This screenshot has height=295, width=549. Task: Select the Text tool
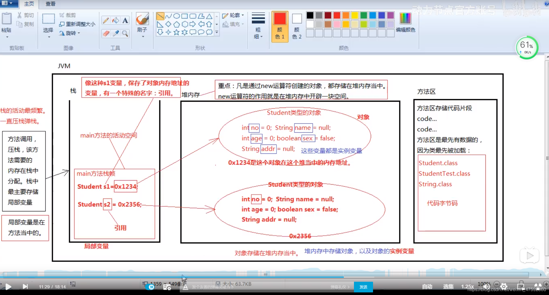(x=125, y=20)
